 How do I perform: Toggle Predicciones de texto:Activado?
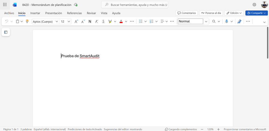click(x=85, y=129)
